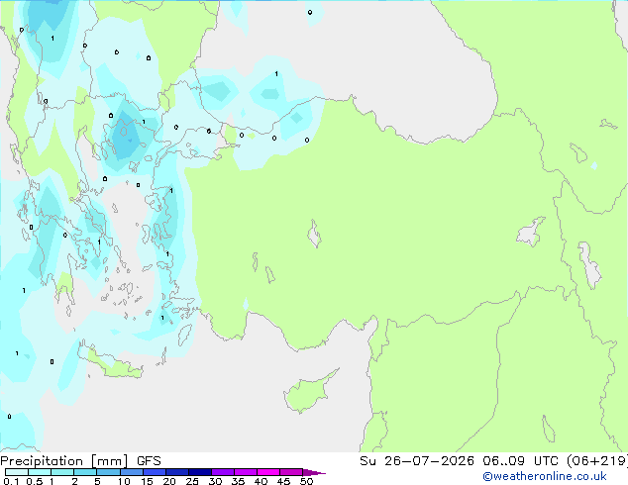Viewport: 628px width, 485px height.
Task: Pick the 40–45 mm magenta legend swatch
Action: (268, 472)
